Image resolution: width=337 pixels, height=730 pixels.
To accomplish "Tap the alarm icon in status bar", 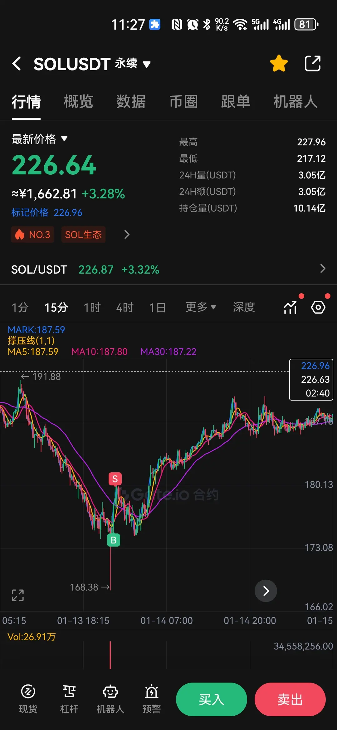I will click(x=193, y=24).
